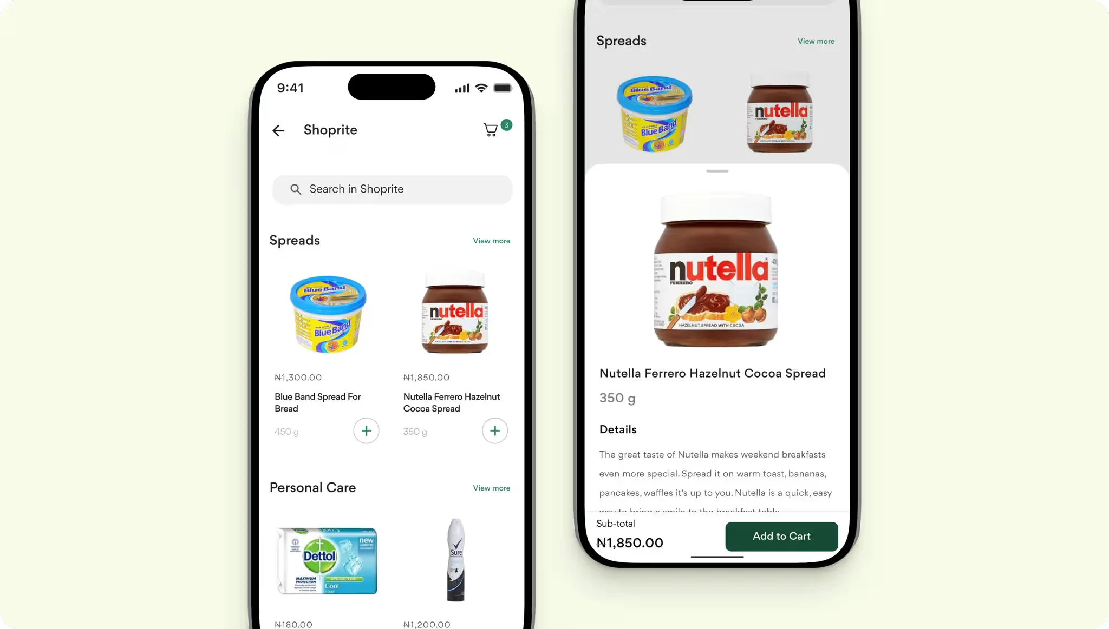Tap the search bar icon
Screen dimensions: 1109x629
[x=296, y=189]
